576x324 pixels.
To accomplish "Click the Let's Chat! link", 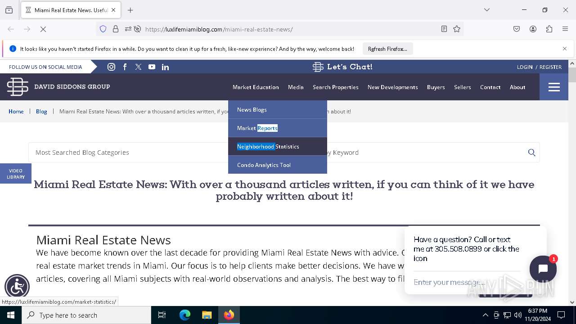I will click(342, 67).
